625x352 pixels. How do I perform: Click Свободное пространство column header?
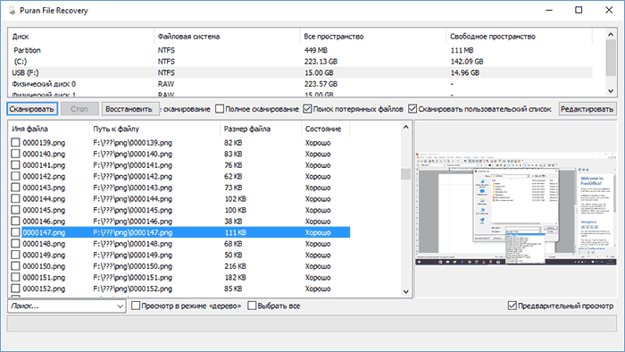[x=519, y=37]
